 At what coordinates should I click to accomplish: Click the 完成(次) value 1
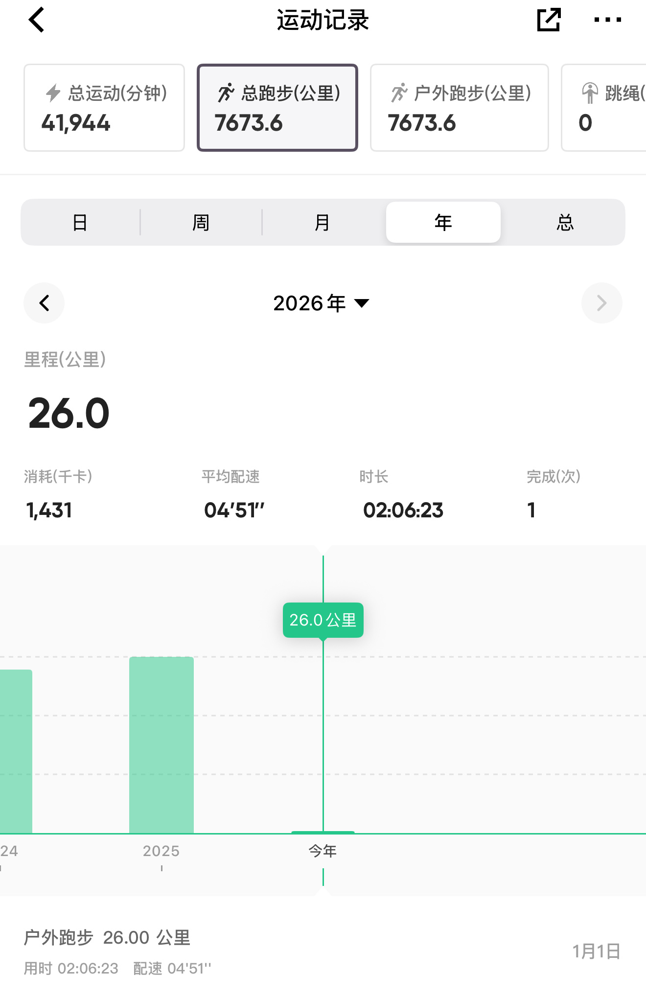[x=531, y=511]
